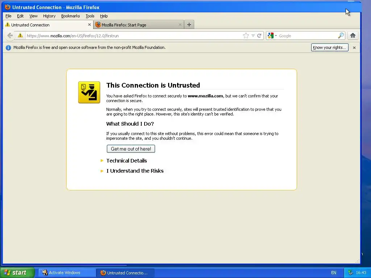Click the address bar URL field

click(134, 36)
